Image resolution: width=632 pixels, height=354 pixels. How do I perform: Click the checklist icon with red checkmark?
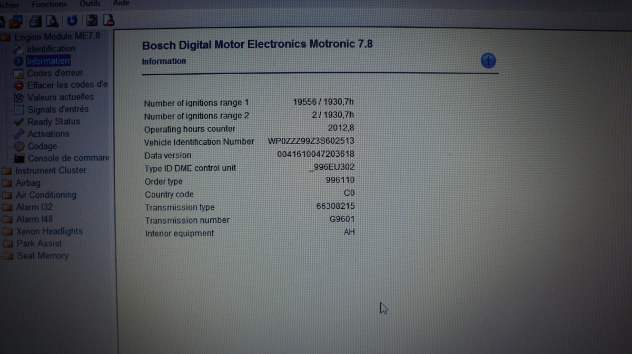(91, 22)
